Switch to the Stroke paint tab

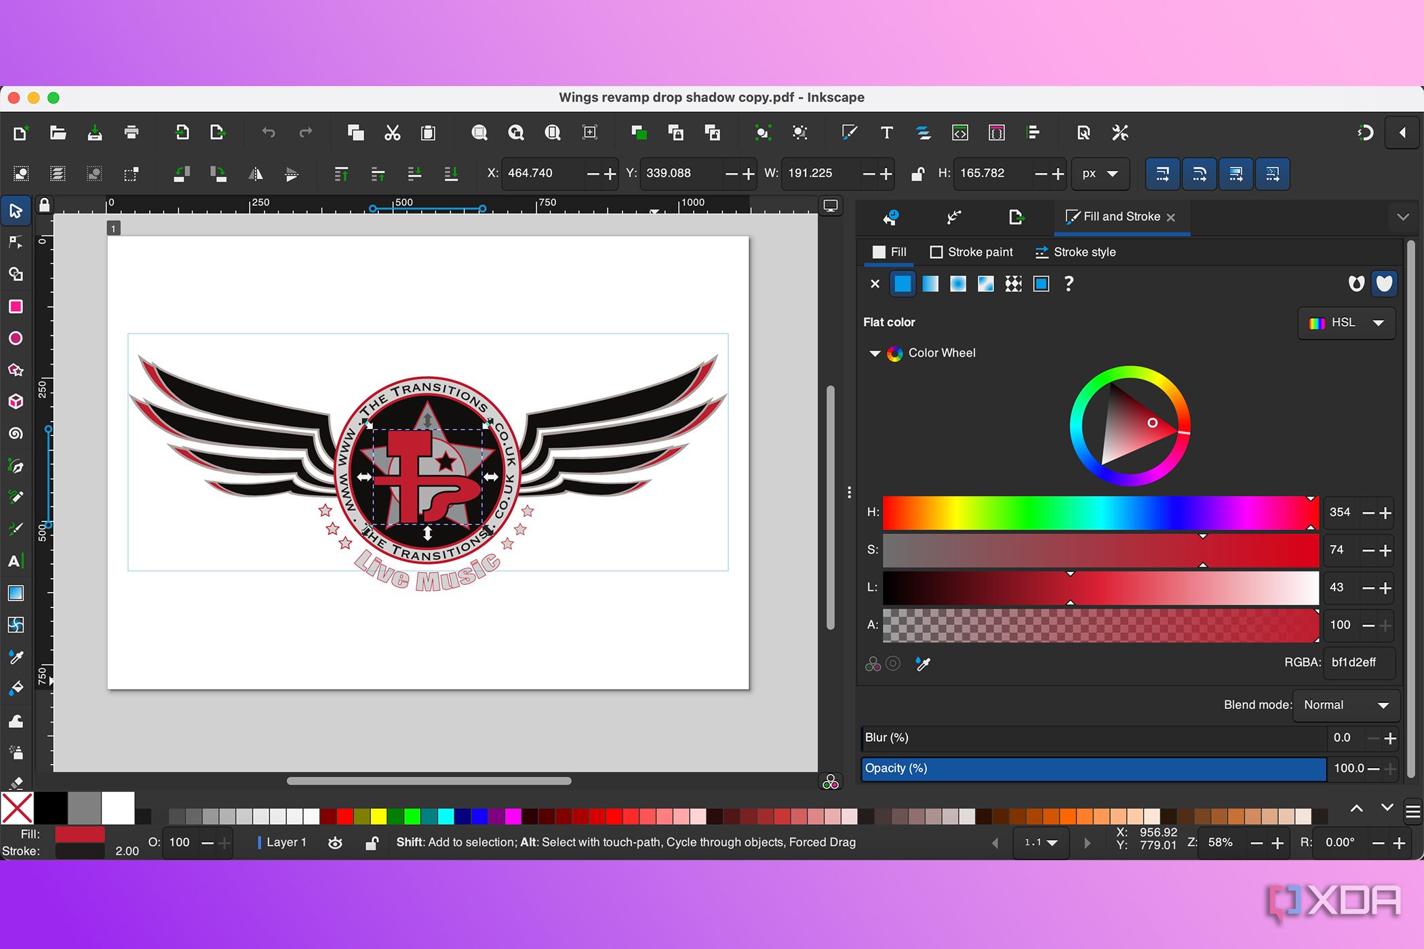pyautogui.click(x=971, y=252)
